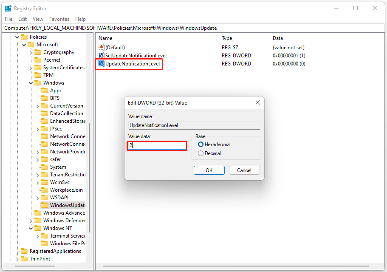Image resolution: width=387 pixels, height=272 pixels.
Task: Open the View menu
Action: click(x=38, y=19)
